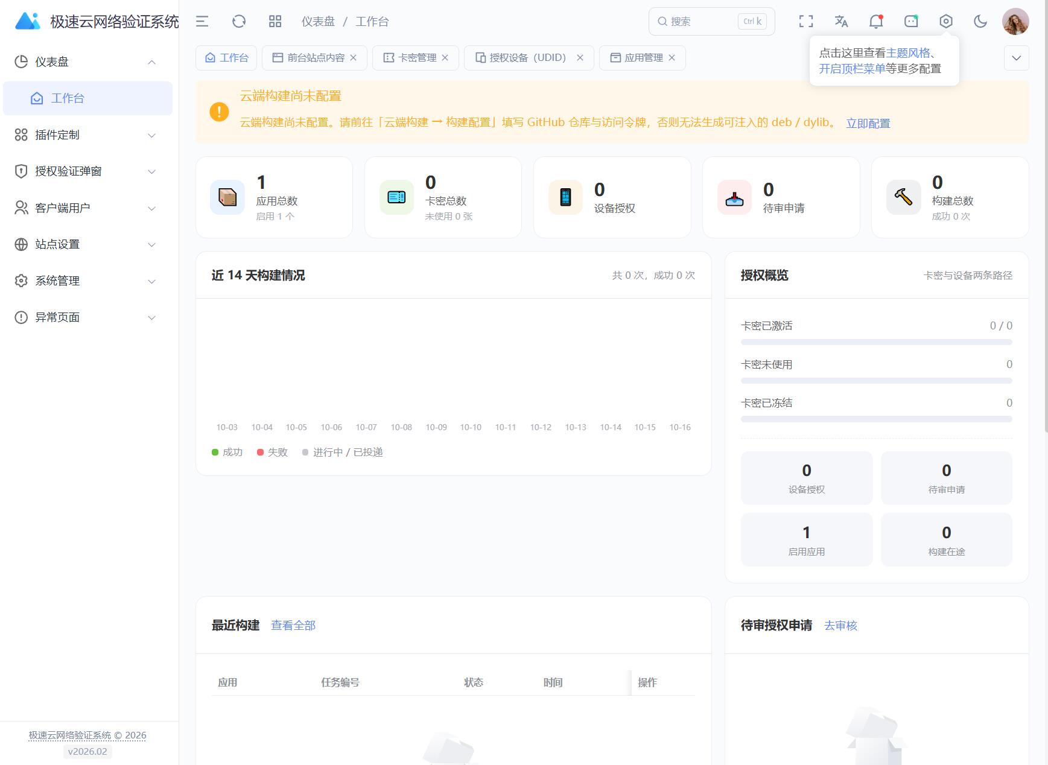Open the notifications bell
The image size is (1048, 765).
(876, 22)
